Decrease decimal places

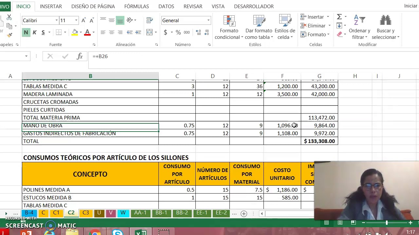207,32
